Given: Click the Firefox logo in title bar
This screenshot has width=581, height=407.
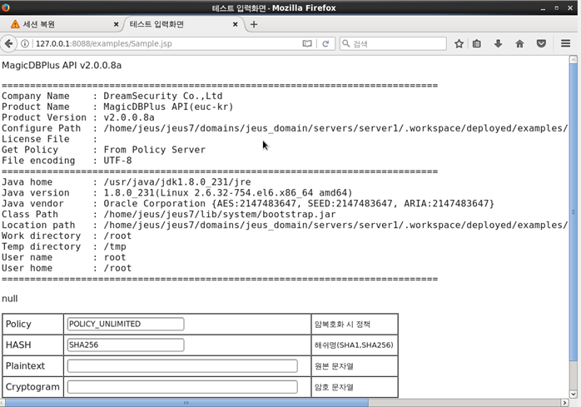Looking at the screenshot, I should tap(6, 7).
